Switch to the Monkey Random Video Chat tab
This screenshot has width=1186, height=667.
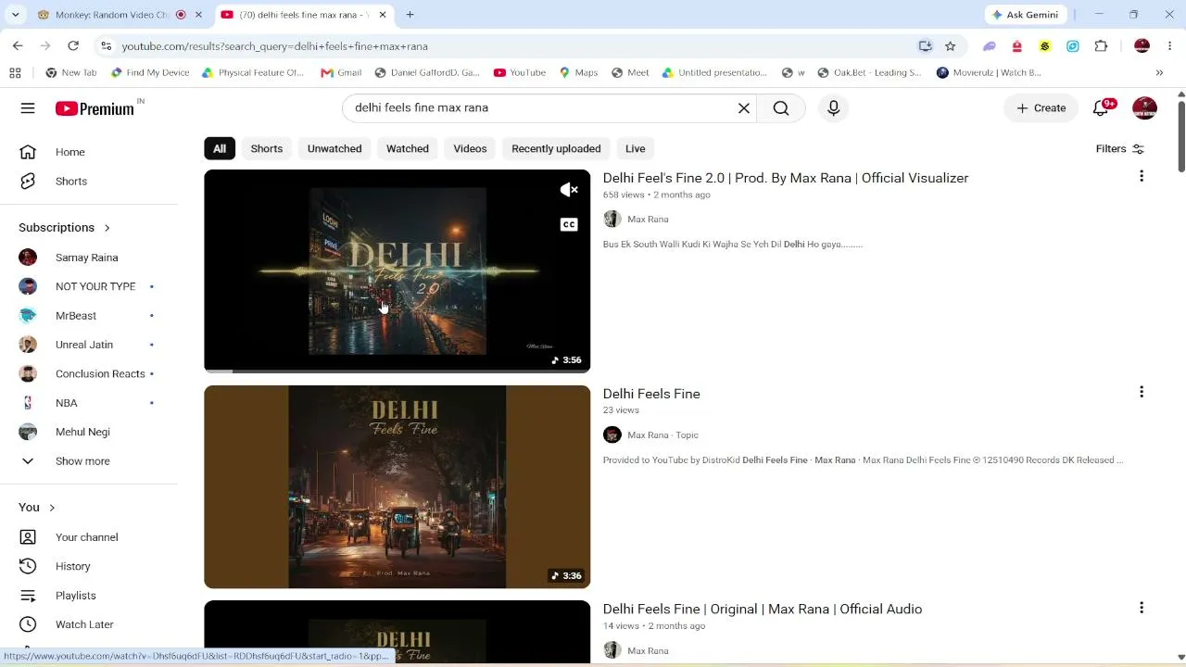click(119, 15)
